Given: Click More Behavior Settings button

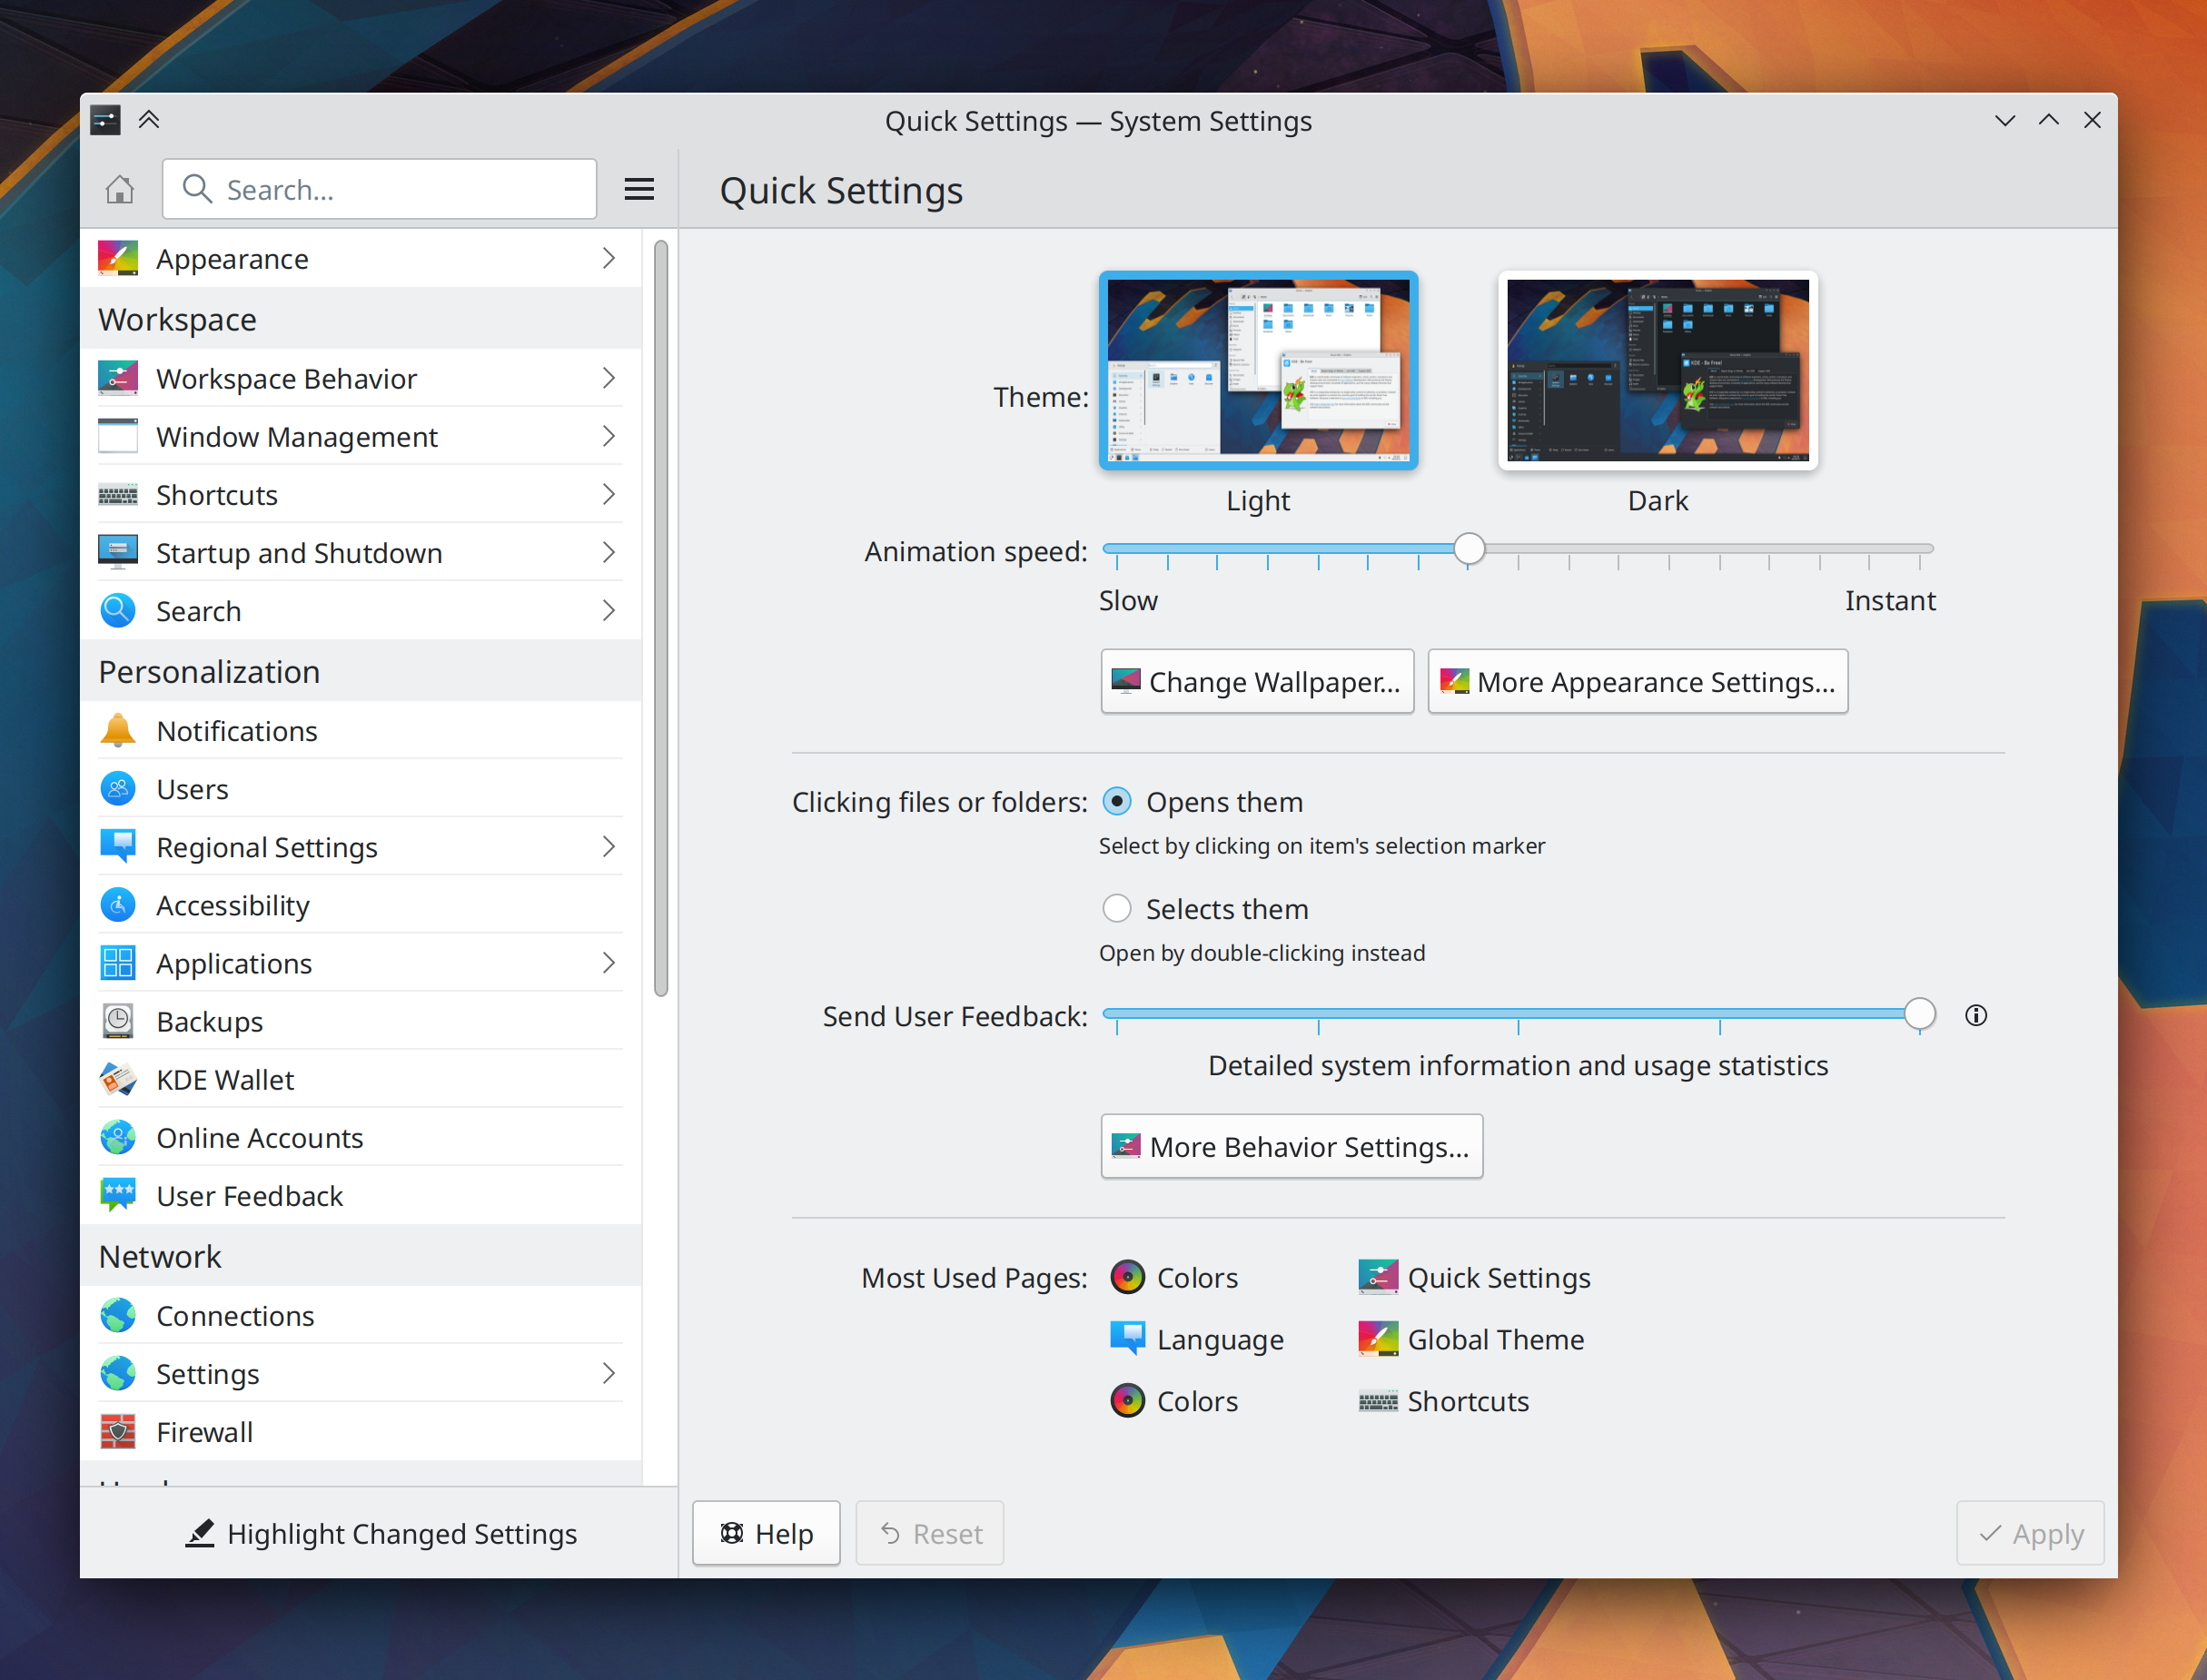Looking at the screenshot, I should (x=1291, y=1146).
